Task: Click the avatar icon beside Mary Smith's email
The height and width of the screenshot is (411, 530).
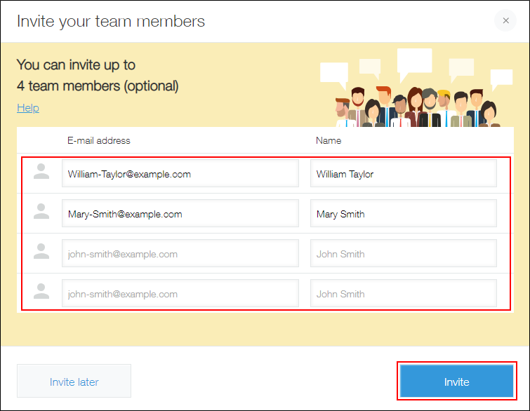Action: 41,213
